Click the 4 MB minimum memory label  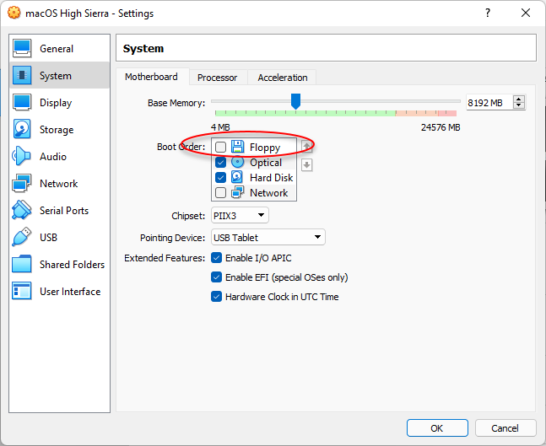click(220, 127)
